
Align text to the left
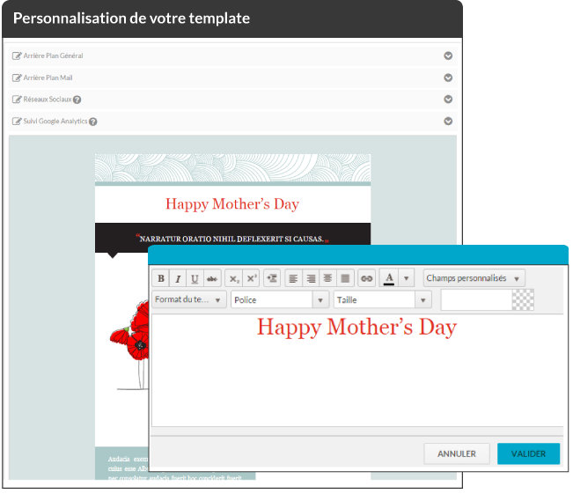tap(293, 278)
